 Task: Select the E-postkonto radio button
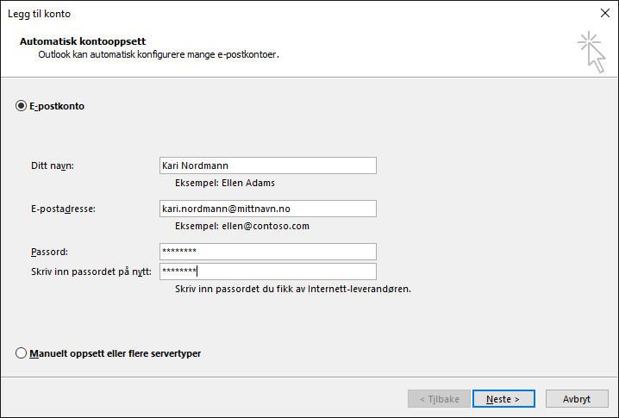pyautogui.click(x=21, y=106)
